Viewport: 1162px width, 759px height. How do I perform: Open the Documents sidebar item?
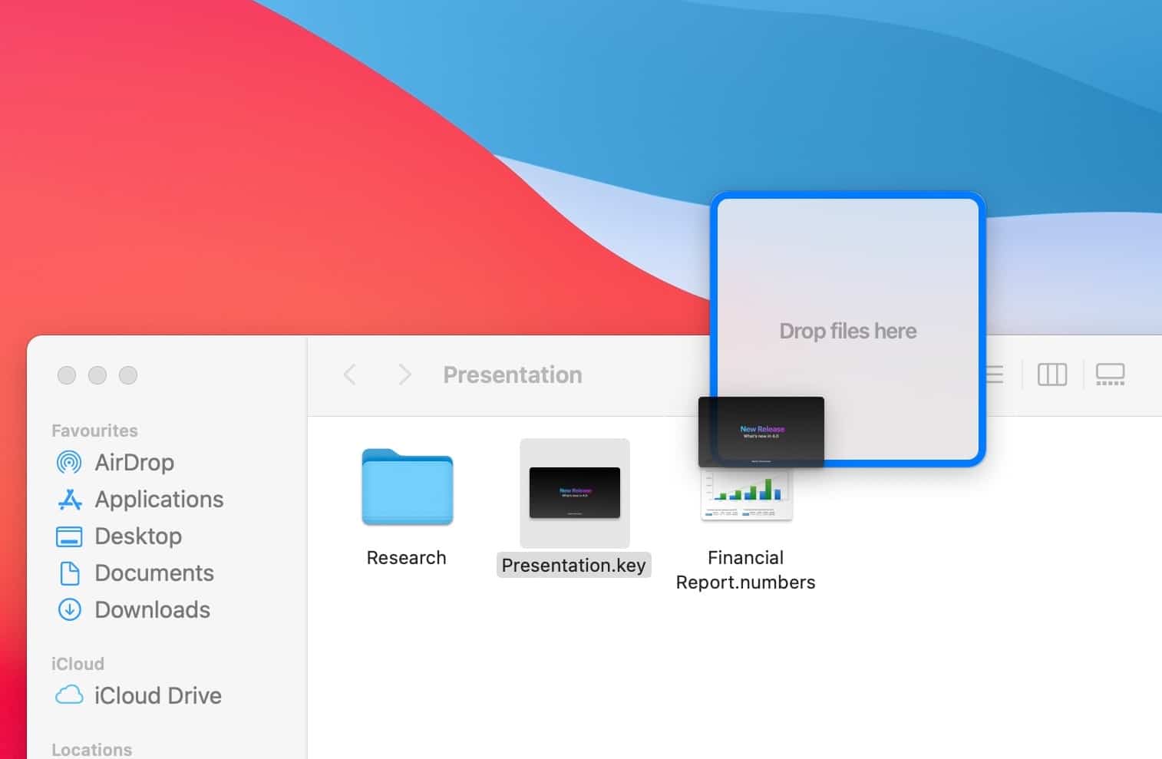tap(154, 573)
